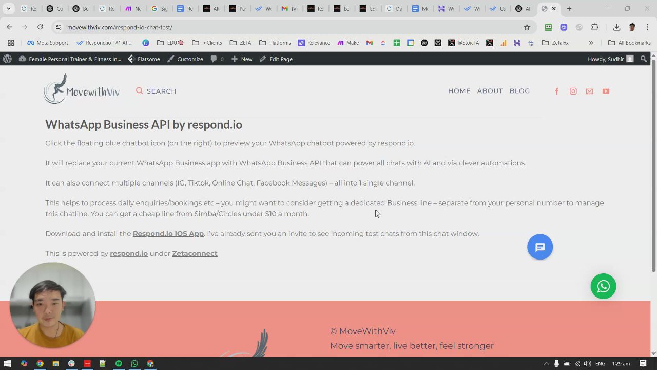Go back to the previous page
The width and height of the screenshot is (657, 370).
(9, 27)
